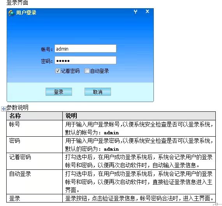Close the 用户登录 dialog with X
222x206 pixels.
point(147,11)
